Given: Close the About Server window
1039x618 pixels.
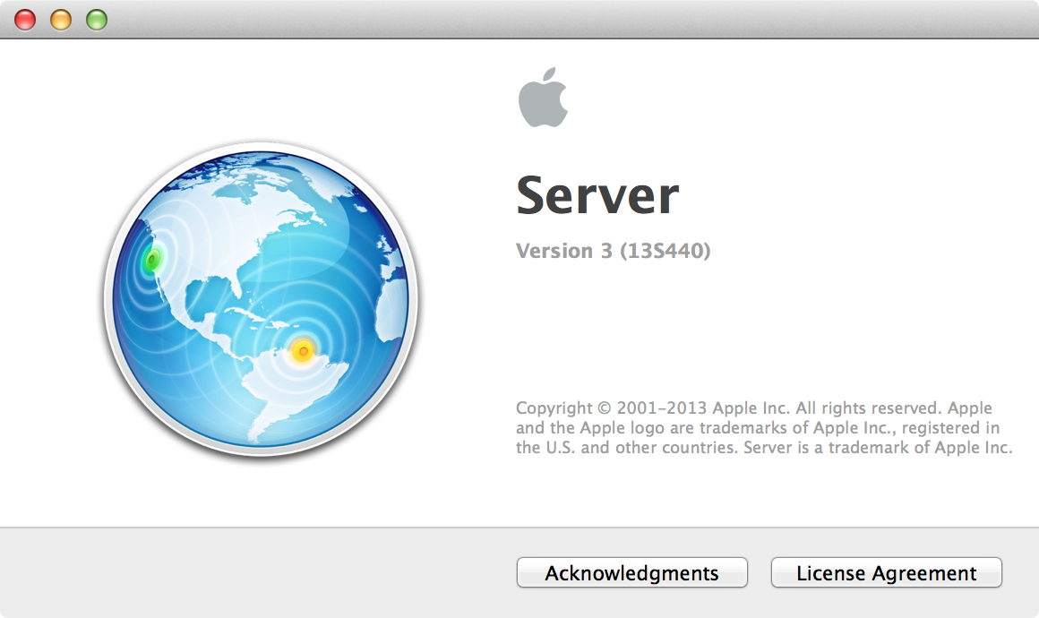Looking at the screenshot, I should tap(25, 19).
